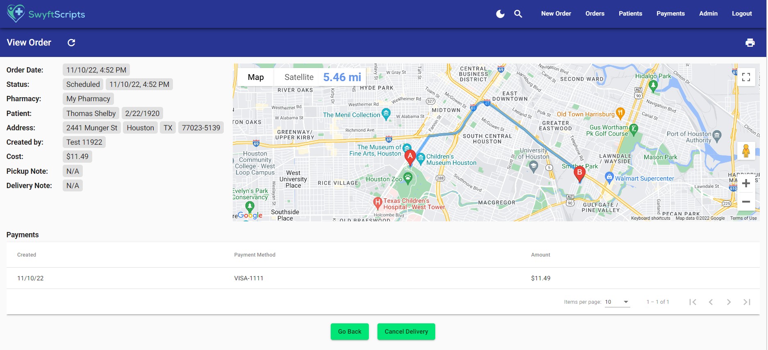The image size is (768, 350).
Task: Click My Pharmacy chip
Action: coord(88,99)
